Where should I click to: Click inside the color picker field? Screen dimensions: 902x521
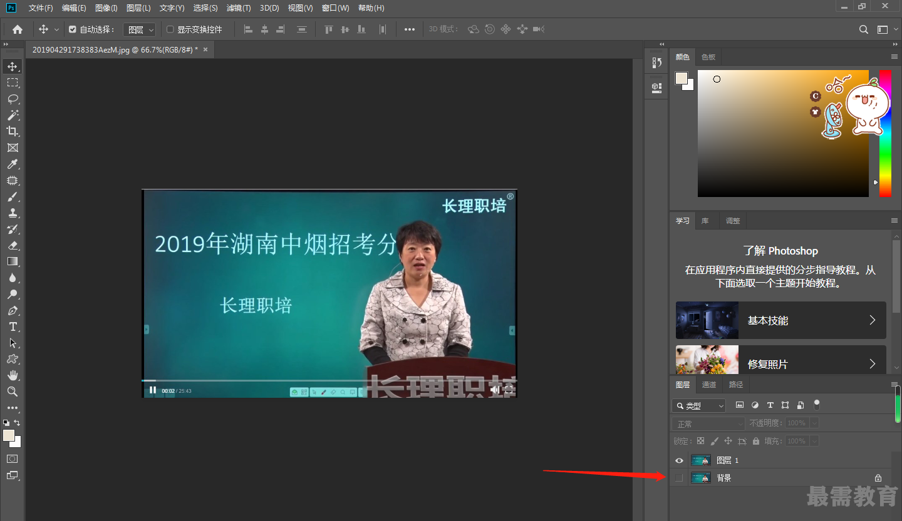[783, 133]
